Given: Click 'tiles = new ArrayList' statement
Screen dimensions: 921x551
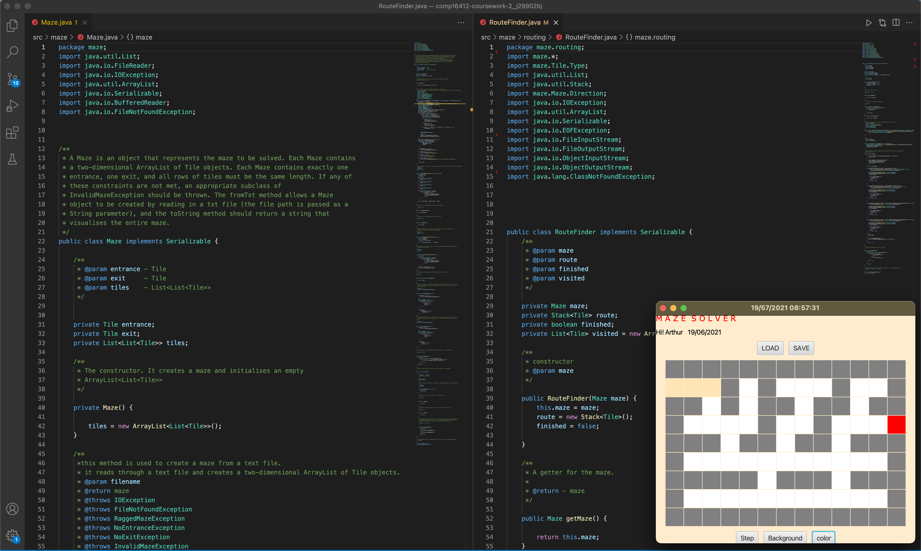Looking at the screenshot, I should 154,426.
